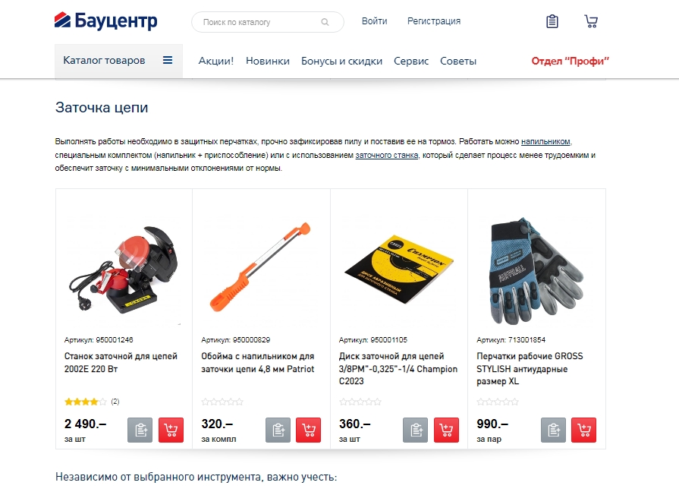The width and height of the screenshot is (679, 495).
Task: Go to Отдел "Профи" section
Action: tap(571, 61)
